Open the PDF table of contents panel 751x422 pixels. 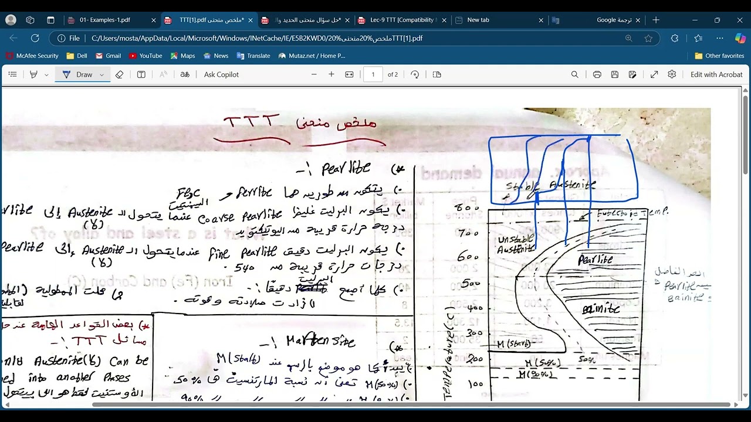click(12, 74)
